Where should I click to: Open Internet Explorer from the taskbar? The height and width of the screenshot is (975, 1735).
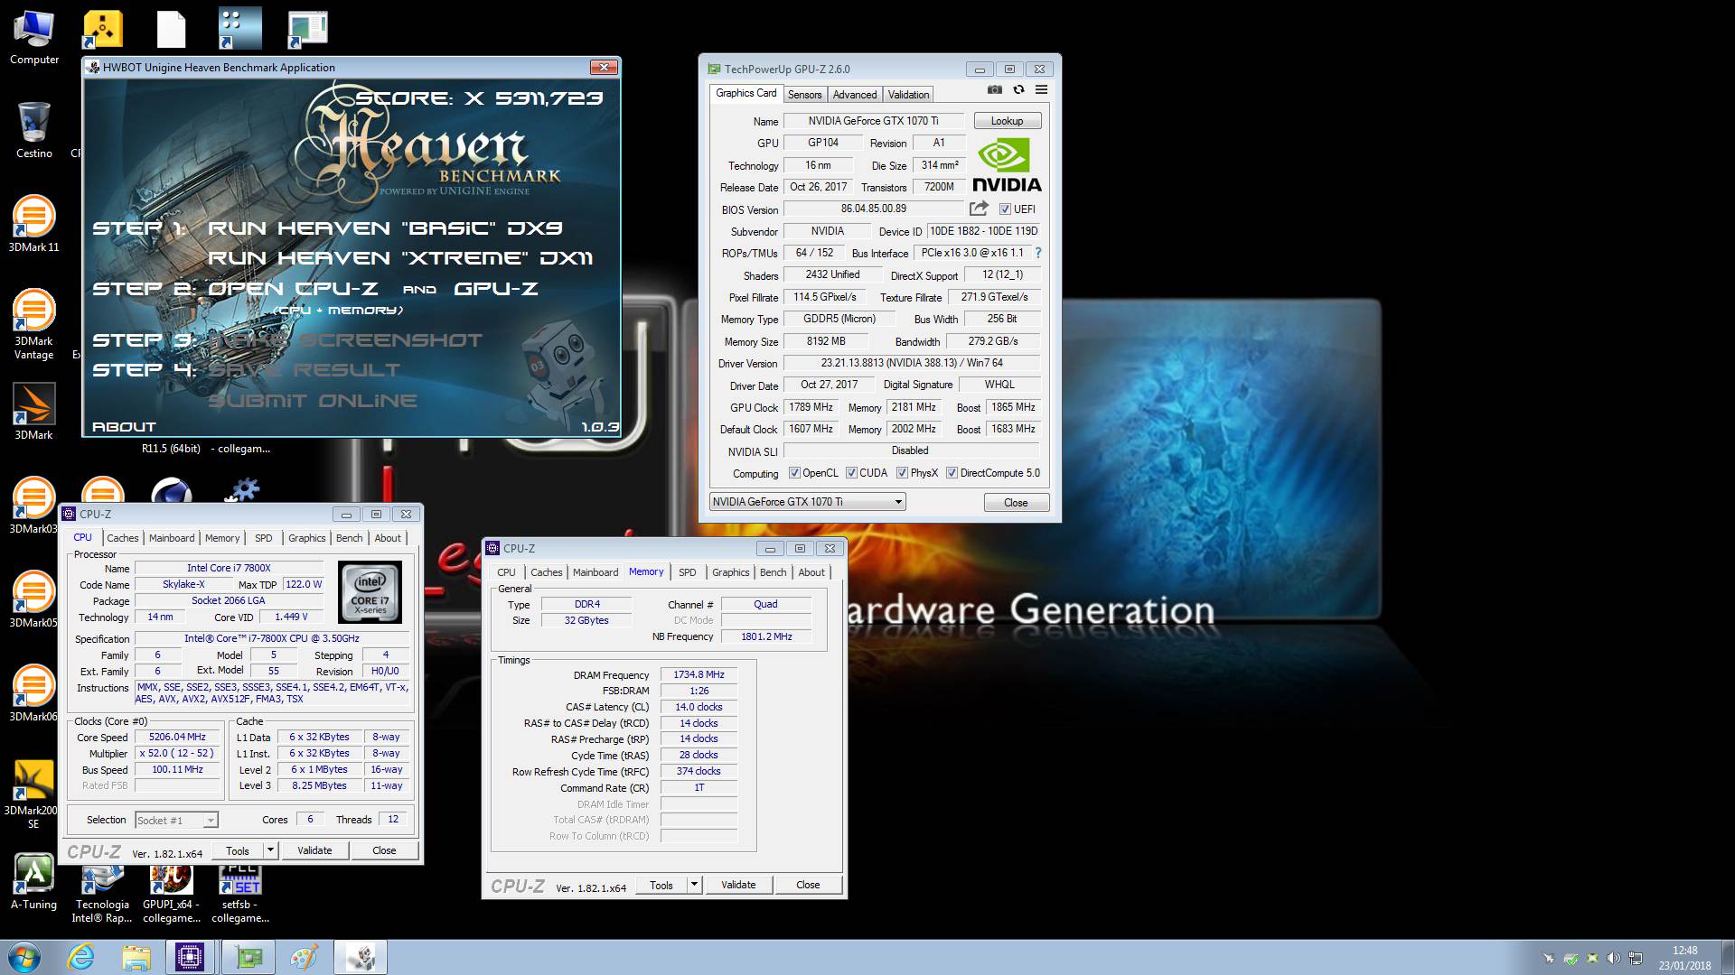coord(81,957)
